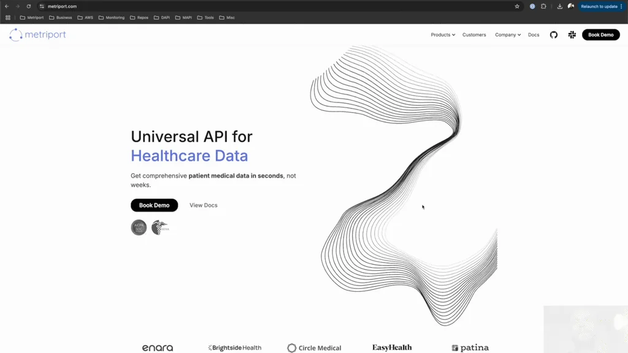Open the Slack icon link
Image resolution: width=628 pixels, height=353 pixels.
[x=572, y=35]
